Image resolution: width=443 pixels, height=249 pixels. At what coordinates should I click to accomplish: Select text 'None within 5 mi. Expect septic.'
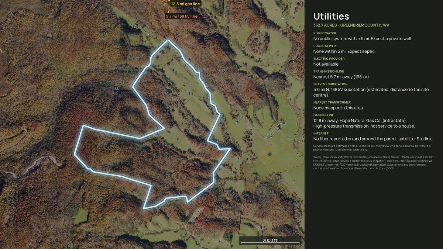(x=344, y=51)
